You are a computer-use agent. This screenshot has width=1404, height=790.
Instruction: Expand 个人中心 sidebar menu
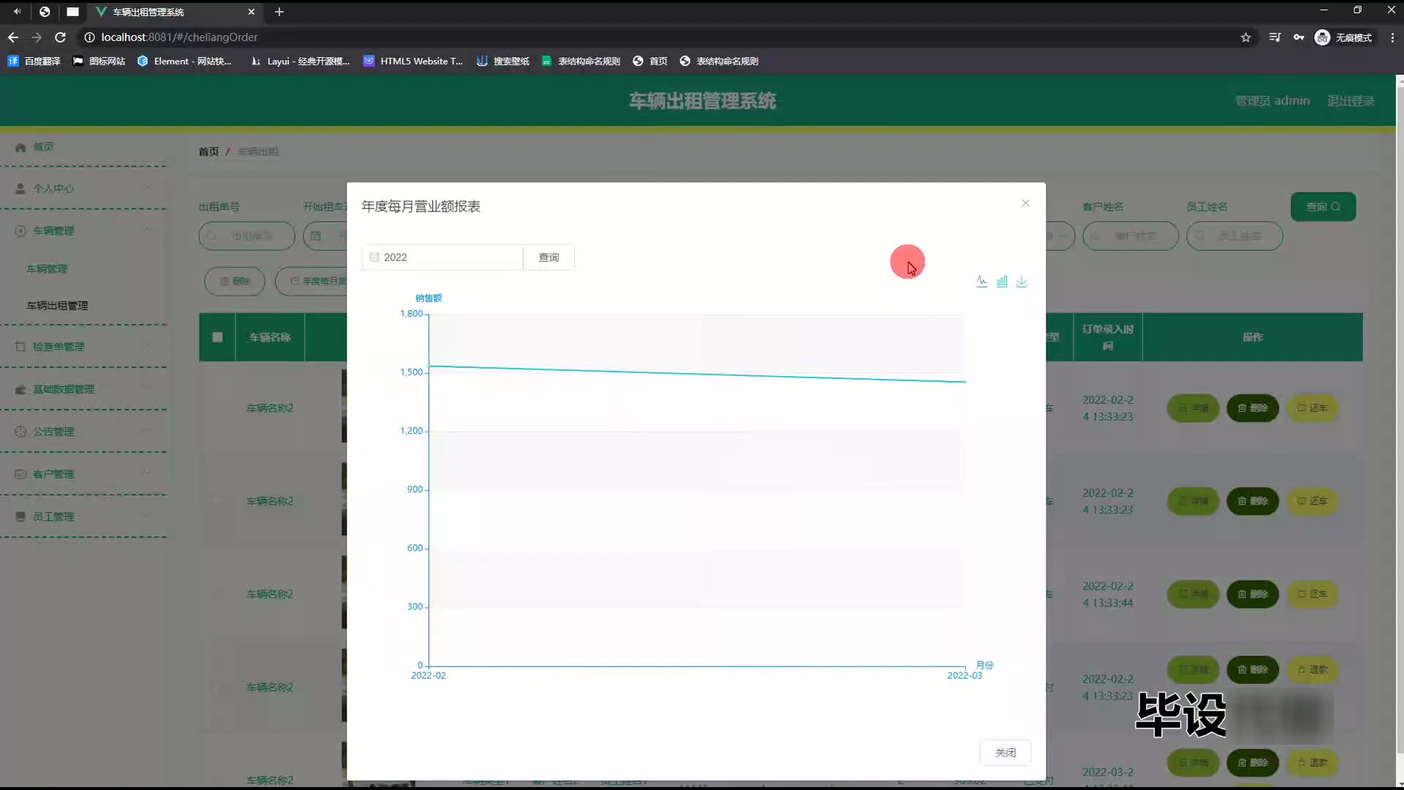pyautogui.click(x=83, y=189)
